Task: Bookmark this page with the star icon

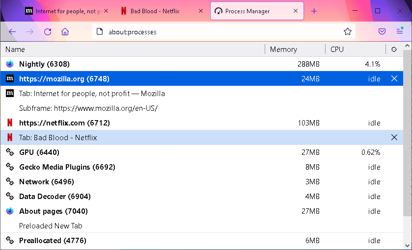Action: [x=348, y=32]
